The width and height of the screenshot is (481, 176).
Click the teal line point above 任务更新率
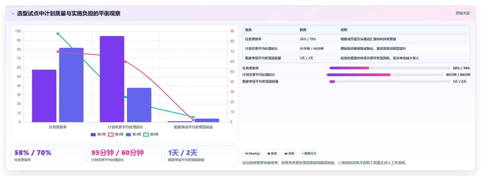58,34
